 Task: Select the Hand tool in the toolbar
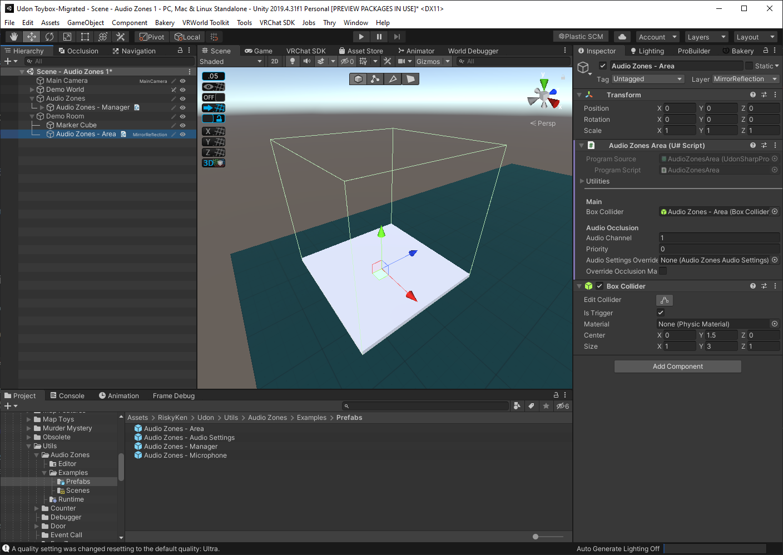pyautogui.click(x=14, y=37)
